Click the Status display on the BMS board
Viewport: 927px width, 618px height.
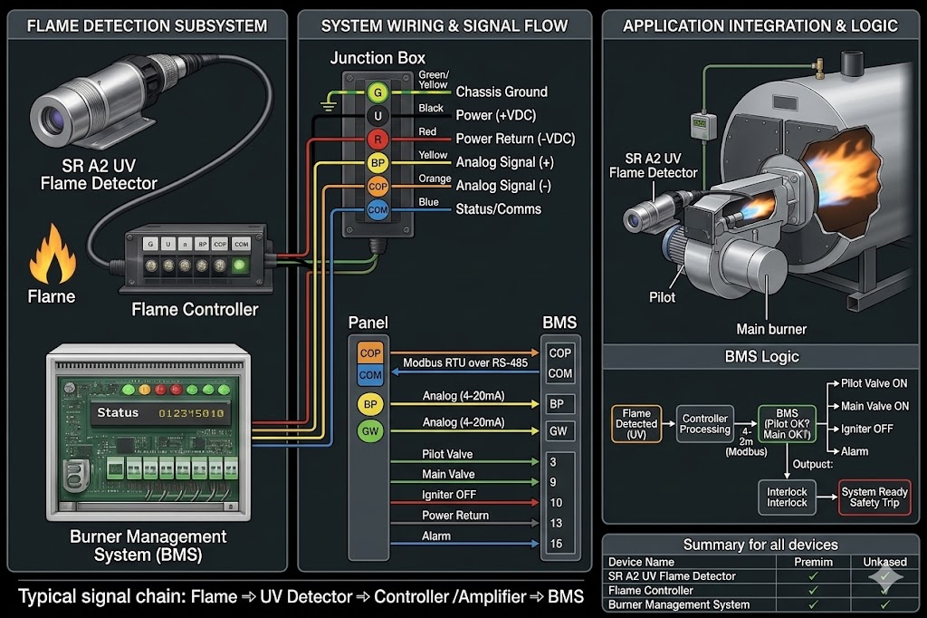160,413
